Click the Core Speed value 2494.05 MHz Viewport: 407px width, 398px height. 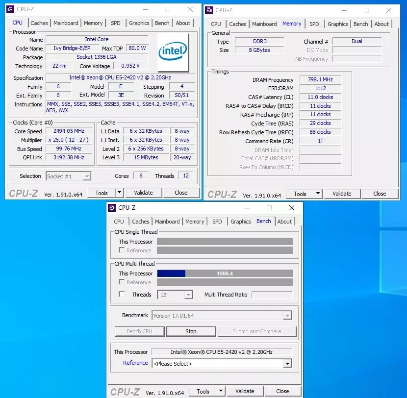69,131
